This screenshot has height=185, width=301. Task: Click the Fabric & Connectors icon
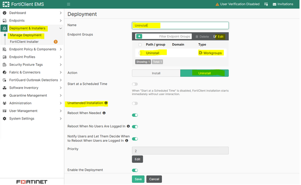point(5,72)
